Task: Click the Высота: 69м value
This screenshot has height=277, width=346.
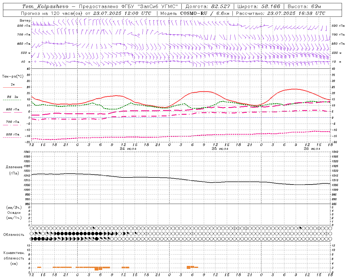Action: click(x=304, y=6)
